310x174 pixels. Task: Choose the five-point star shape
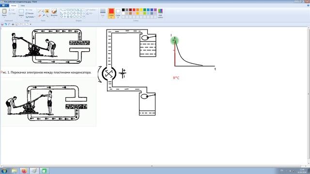(x=68, y=17)
